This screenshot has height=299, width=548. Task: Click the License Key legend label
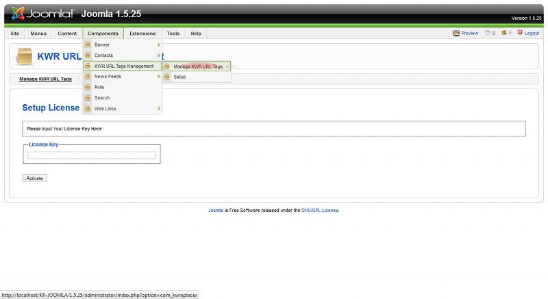pos(43,145)
